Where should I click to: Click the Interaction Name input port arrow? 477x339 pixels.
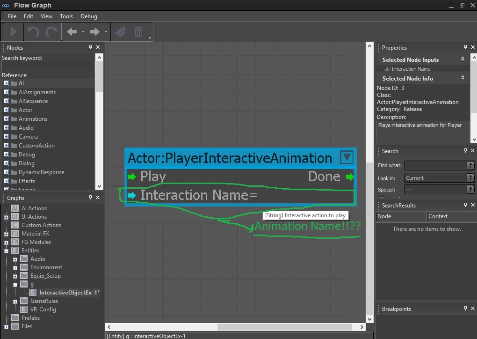(132, 195)
